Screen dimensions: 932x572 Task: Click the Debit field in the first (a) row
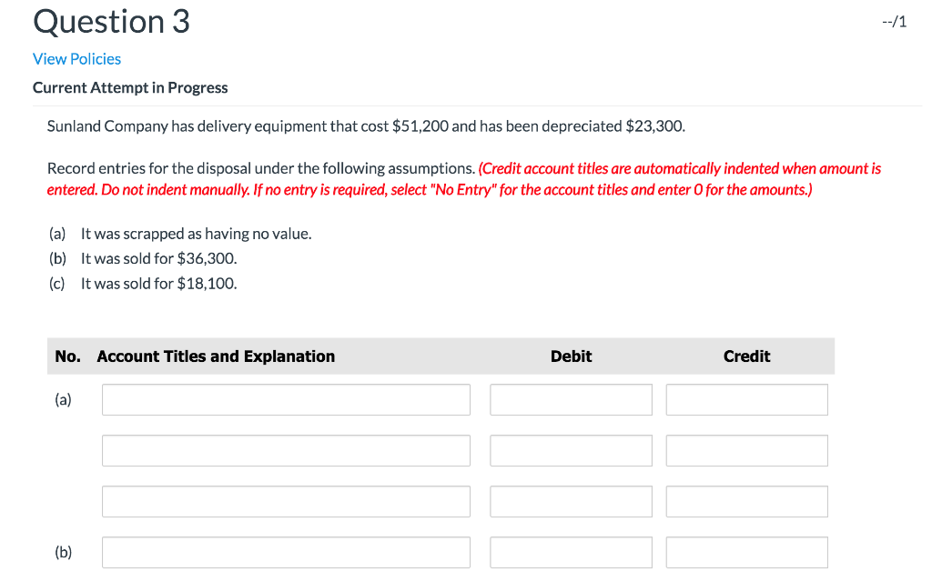pos(571,399)
